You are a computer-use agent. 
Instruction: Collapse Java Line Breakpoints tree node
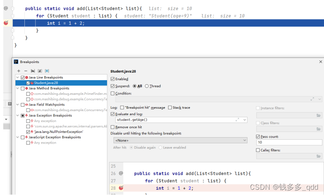(18, 77)
